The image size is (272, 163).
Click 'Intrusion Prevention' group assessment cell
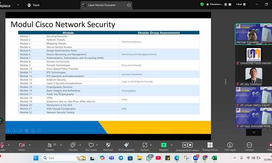coord(132,74)
